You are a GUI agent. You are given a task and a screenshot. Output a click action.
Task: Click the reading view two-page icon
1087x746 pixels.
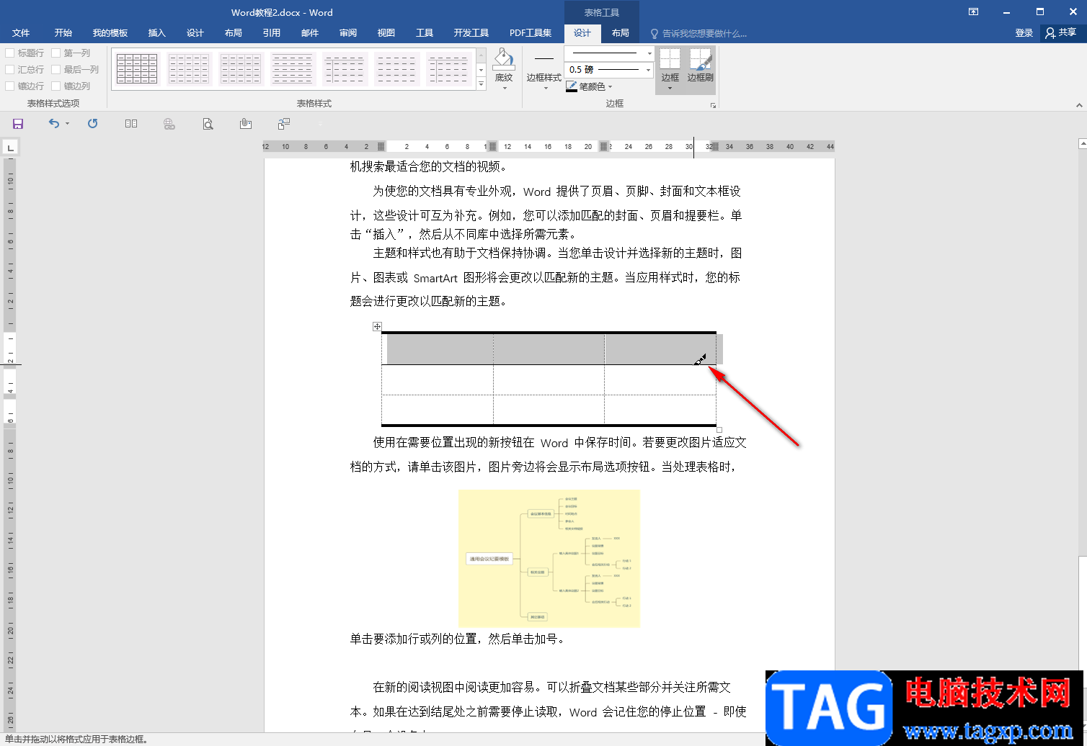[x=131, y=124]
